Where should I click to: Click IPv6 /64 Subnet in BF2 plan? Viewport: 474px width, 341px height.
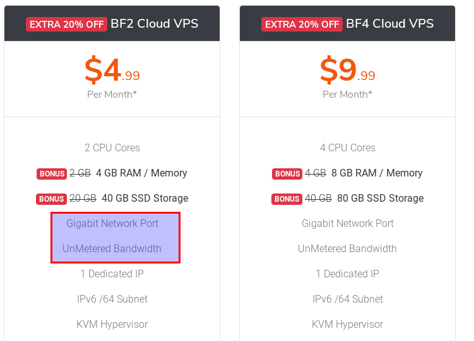pyautogui.click(x=112, y=299)
